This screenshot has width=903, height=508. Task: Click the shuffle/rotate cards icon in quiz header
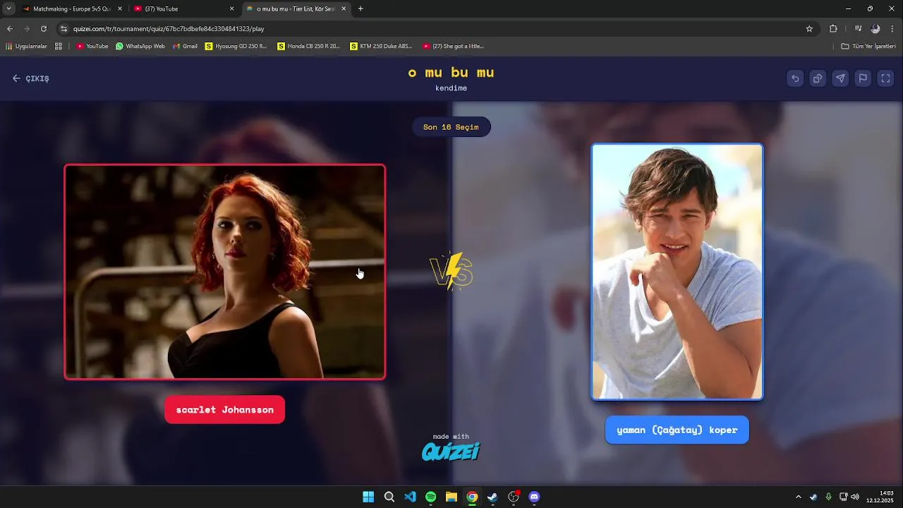[x=818, y=78]
